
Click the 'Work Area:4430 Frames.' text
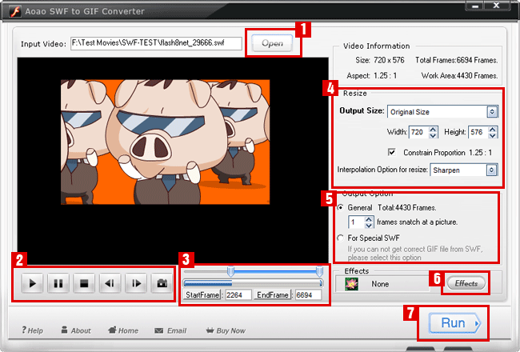click(459, 76)
